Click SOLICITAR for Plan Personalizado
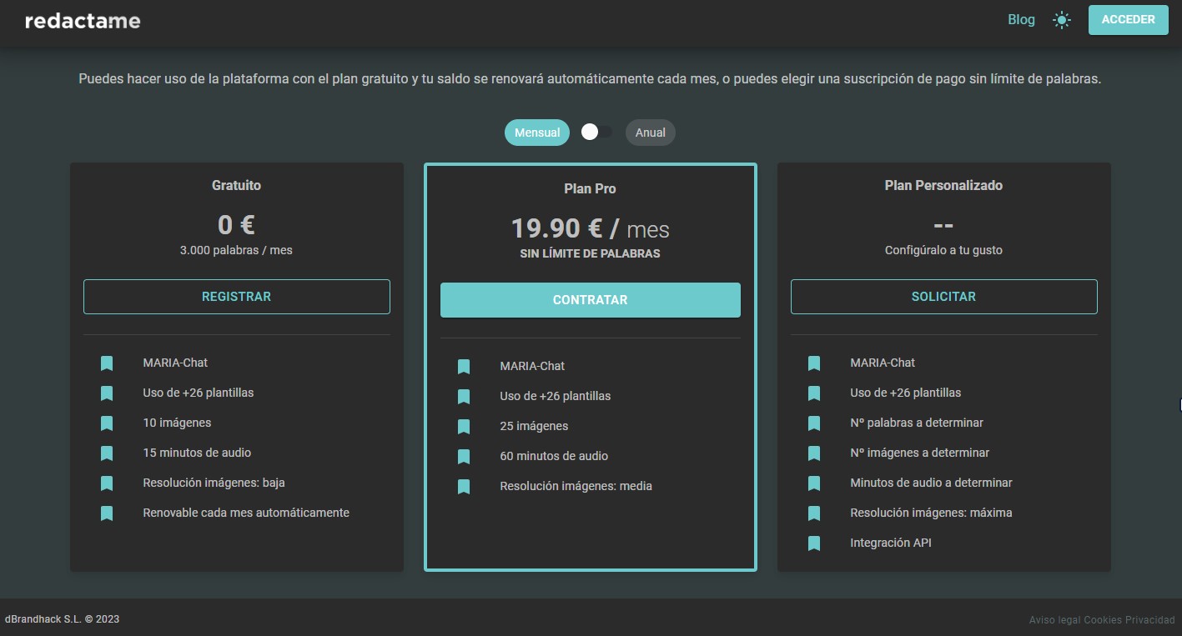 [943, 297]
